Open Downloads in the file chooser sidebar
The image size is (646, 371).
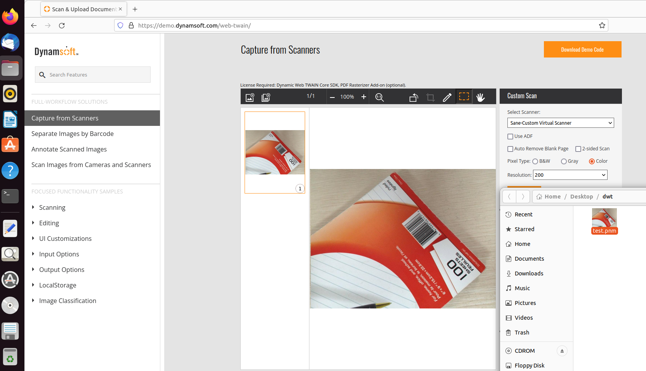pyautogui.click(x=529, y=273)
